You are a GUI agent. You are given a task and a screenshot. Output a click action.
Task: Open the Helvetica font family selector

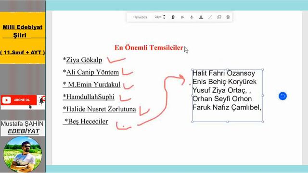point(140,17)
